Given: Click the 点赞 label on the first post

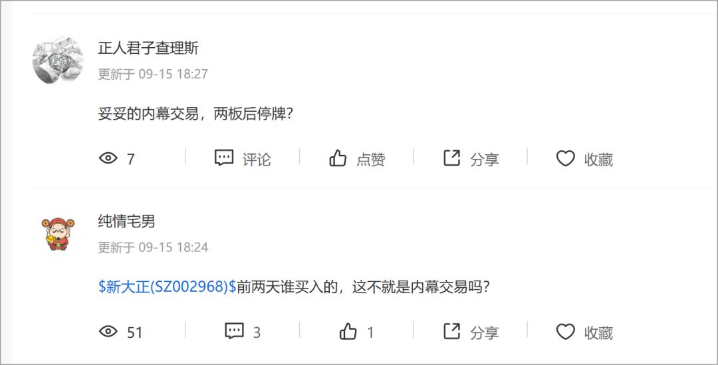Looking at the screenshot, I should 371,160.
